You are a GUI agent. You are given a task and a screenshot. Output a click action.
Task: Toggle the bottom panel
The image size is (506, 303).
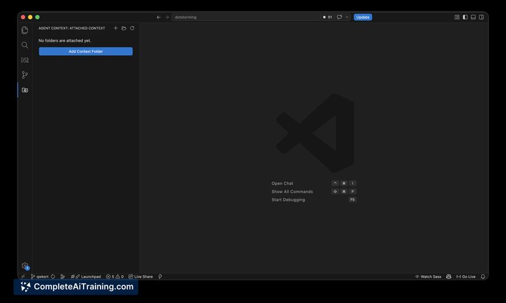tap(473, 17)
